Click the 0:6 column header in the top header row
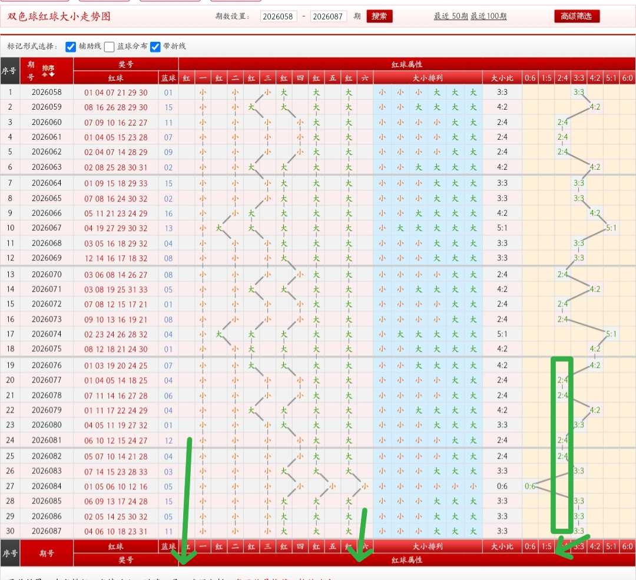The image size is (636, 580). pyautogui.click(x=530, y=78)
